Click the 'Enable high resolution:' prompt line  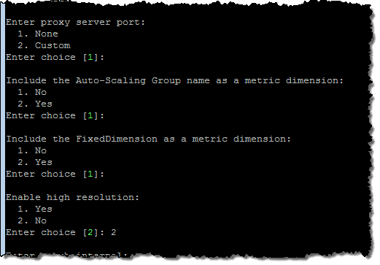(72, 197)
